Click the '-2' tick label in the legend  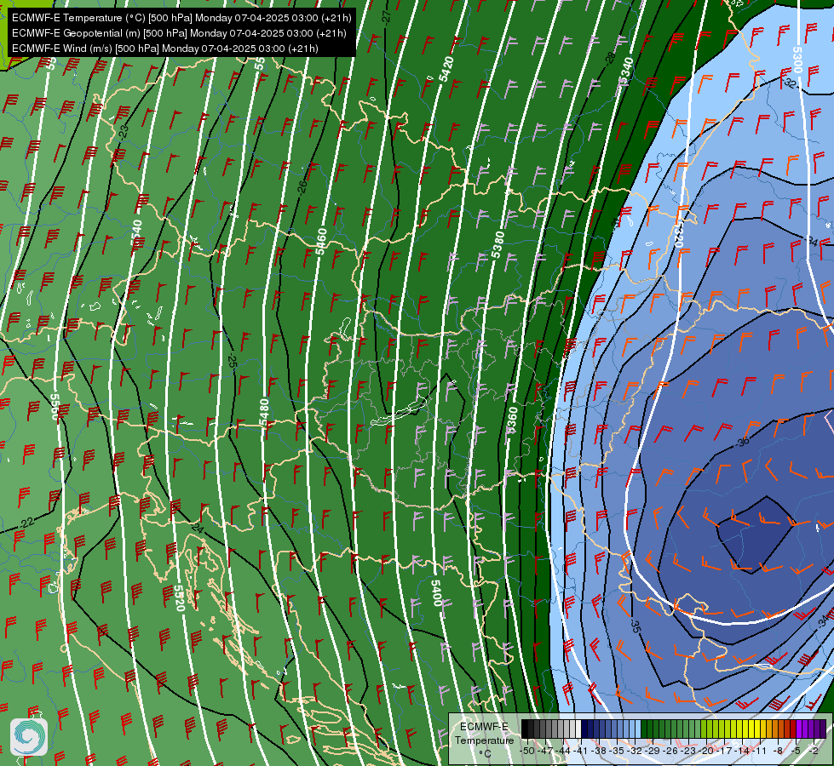(x=814, y=752)
